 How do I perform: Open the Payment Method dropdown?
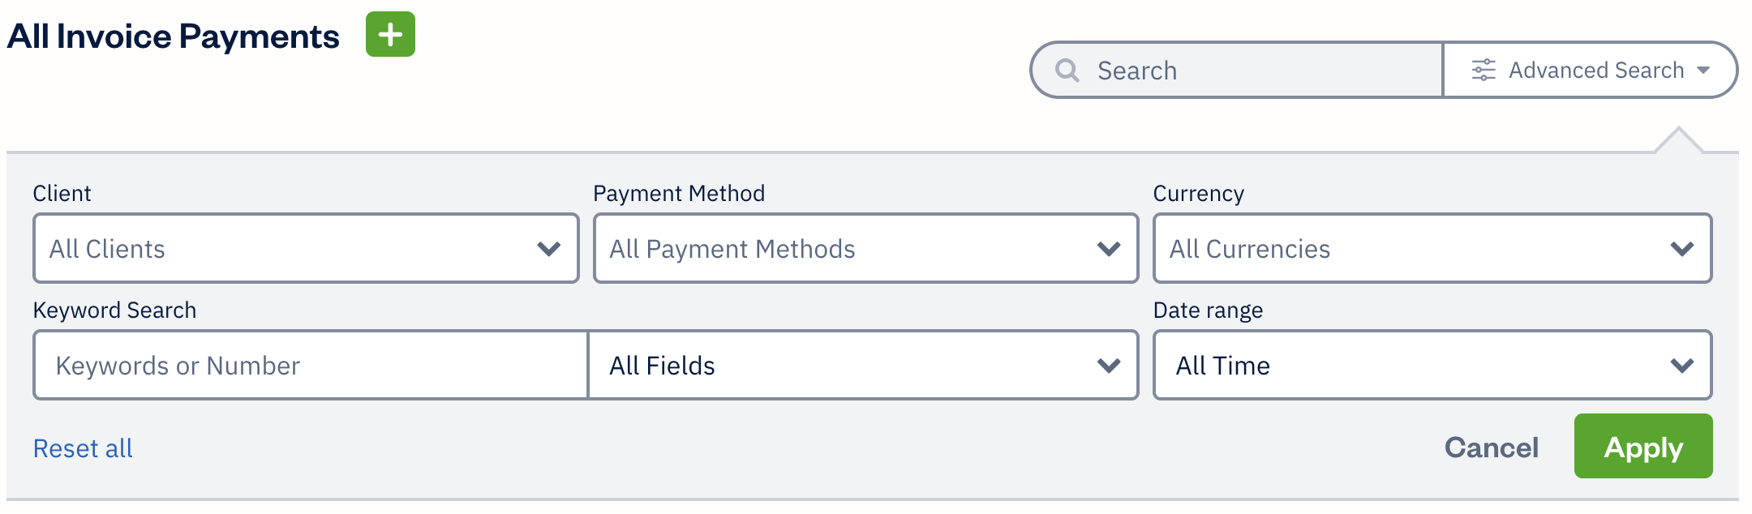(865, 249)
